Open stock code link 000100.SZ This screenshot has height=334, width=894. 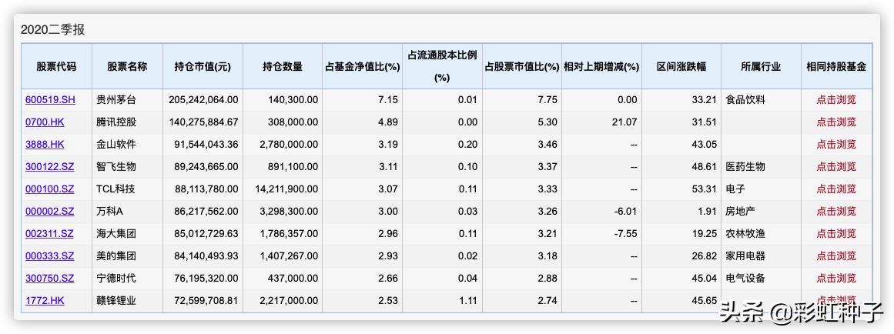point(49,189)
